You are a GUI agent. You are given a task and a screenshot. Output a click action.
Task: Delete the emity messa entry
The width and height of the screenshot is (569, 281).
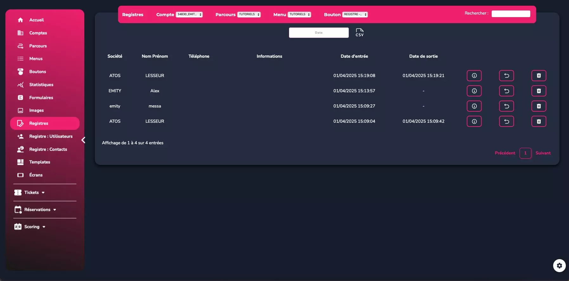click(x=539, y=106)
